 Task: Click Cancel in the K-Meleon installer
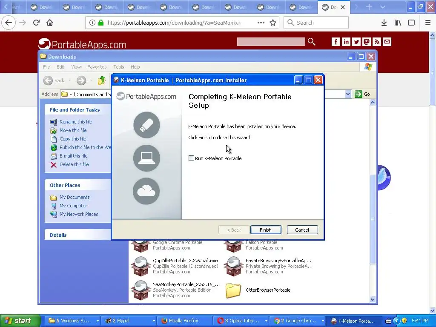302,229
